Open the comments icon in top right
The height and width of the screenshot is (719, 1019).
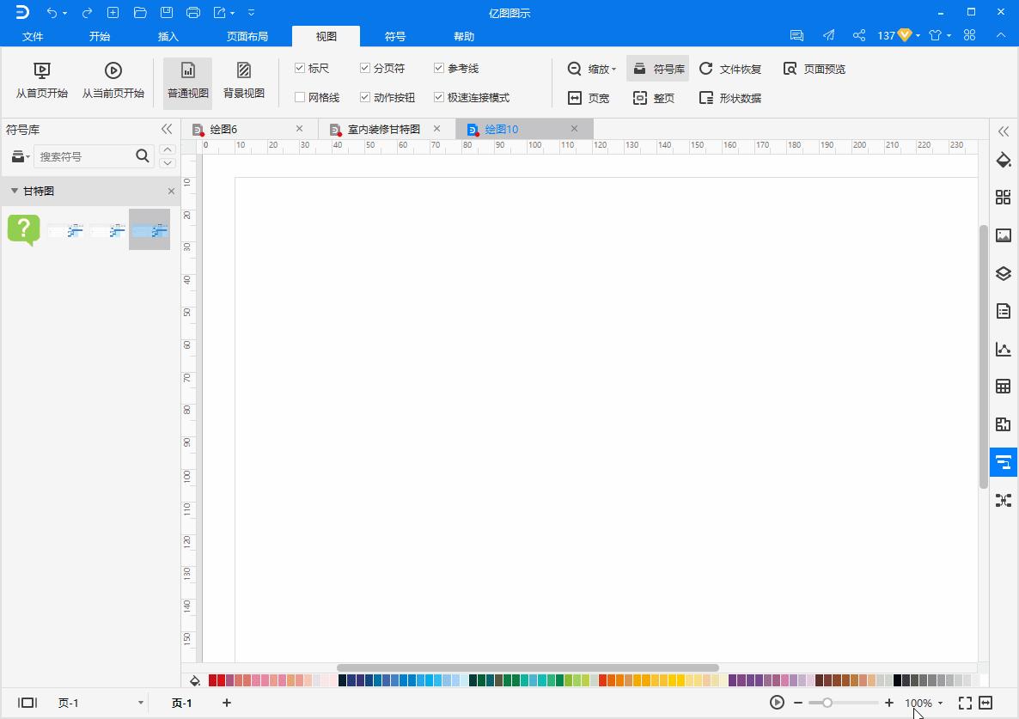[x=796, y=35]
